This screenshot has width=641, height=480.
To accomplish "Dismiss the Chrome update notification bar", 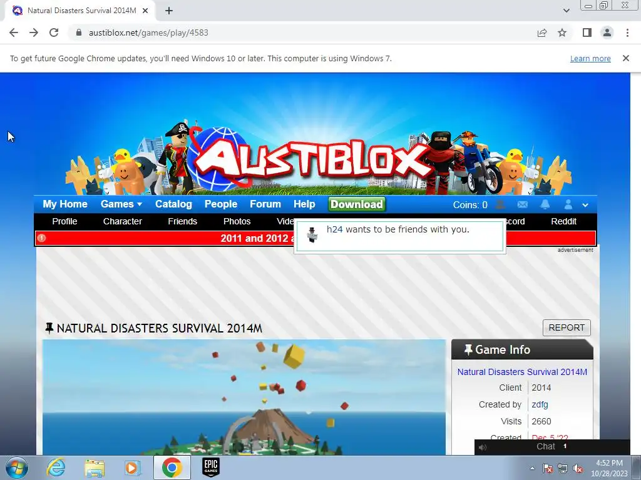I will click(x=626, y=58).
